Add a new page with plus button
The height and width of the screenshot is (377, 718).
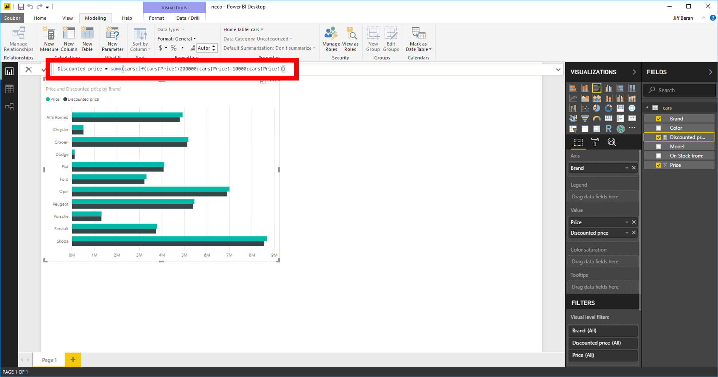pos(73,360)
